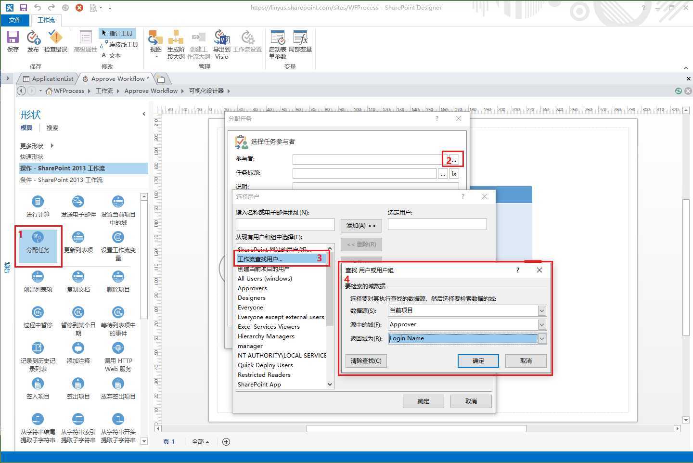Select Approvers in the user list

coord(252,288)
